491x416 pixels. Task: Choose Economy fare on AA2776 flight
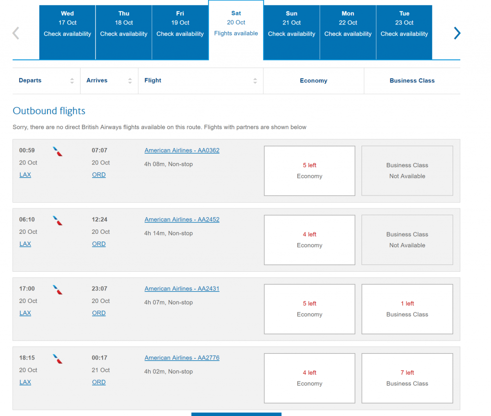click(x=309, y=378)
